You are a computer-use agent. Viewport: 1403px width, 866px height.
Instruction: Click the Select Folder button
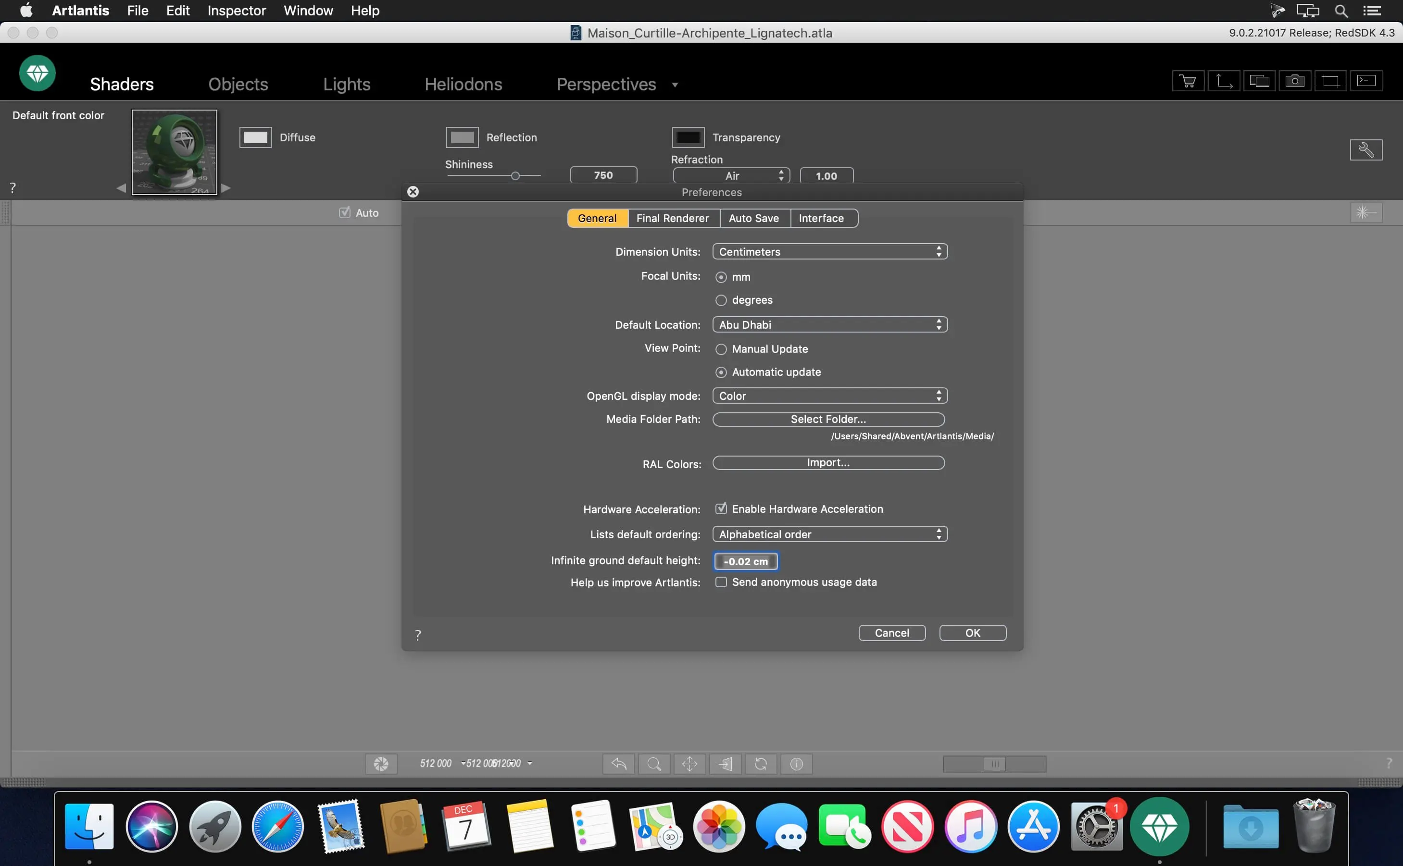pos(828,419)
